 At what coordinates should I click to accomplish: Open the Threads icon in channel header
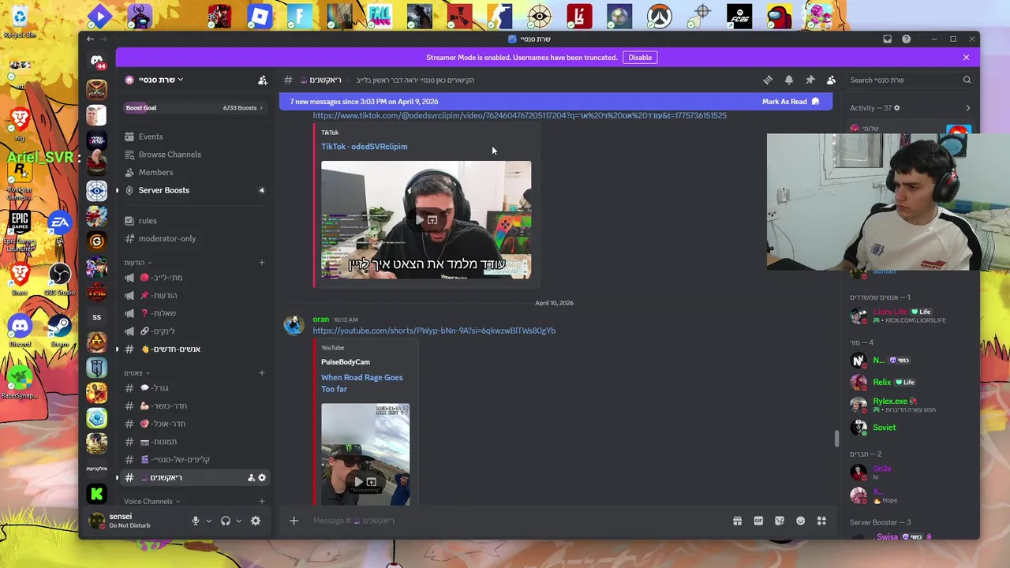click(x=768, y=80)
